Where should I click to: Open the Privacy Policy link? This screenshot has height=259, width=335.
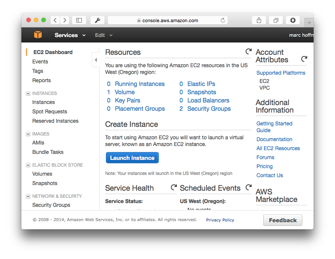pos(220,220)
